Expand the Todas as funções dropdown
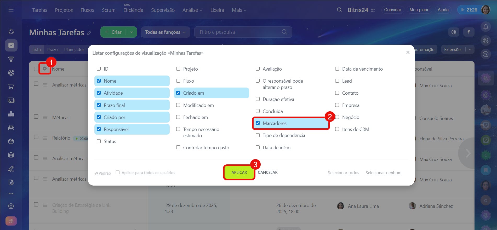Image resolution: width=497 pixels, height=230 pixels. [x=165, y=32]
